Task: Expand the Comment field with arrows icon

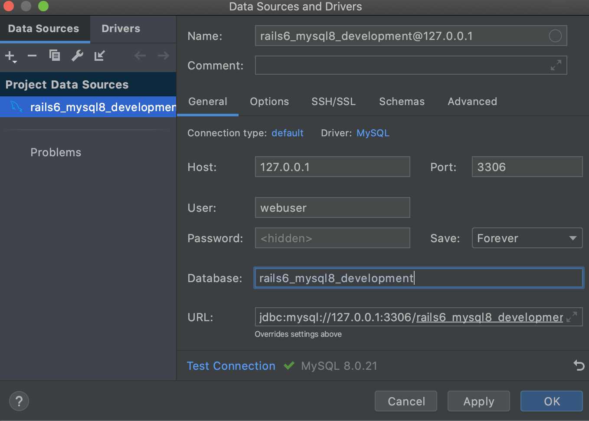Action: [556, 65]
